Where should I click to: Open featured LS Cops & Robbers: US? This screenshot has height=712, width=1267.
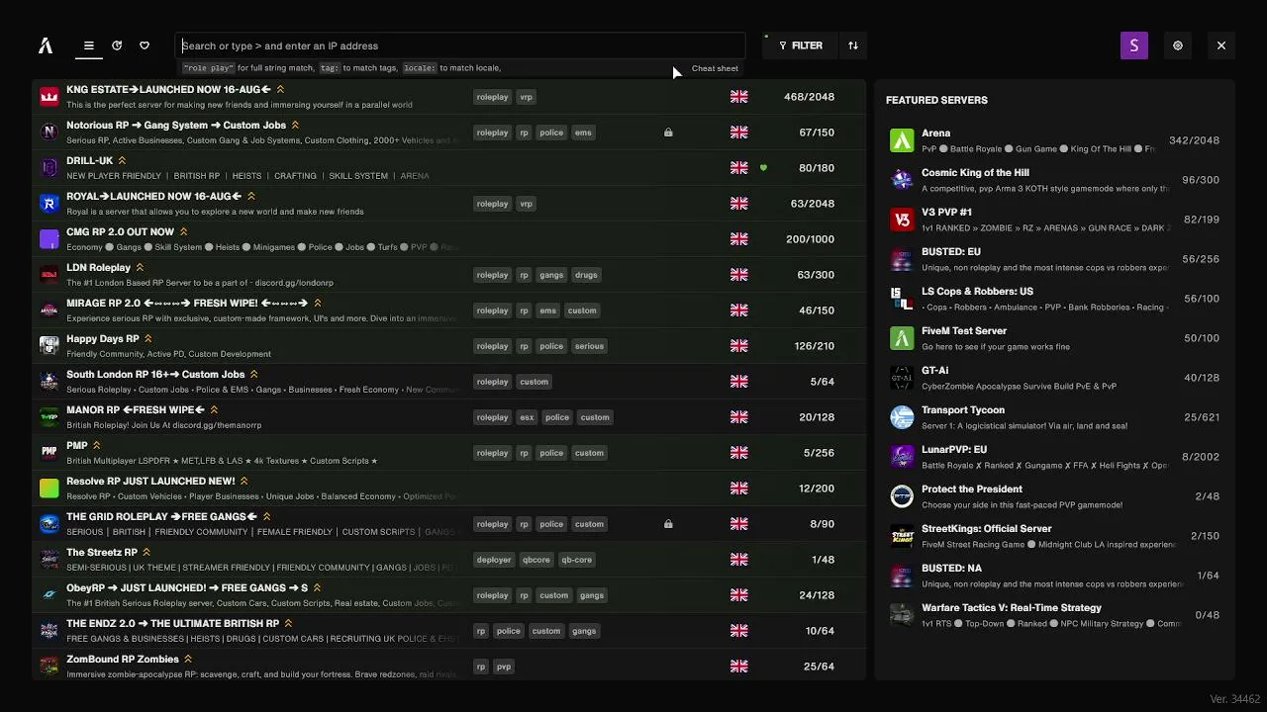pos(1054,299)
